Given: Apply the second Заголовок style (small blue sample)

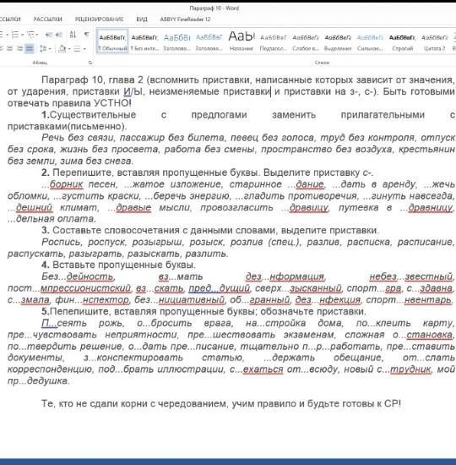Looking at the screenshot, I should (209, 41).
